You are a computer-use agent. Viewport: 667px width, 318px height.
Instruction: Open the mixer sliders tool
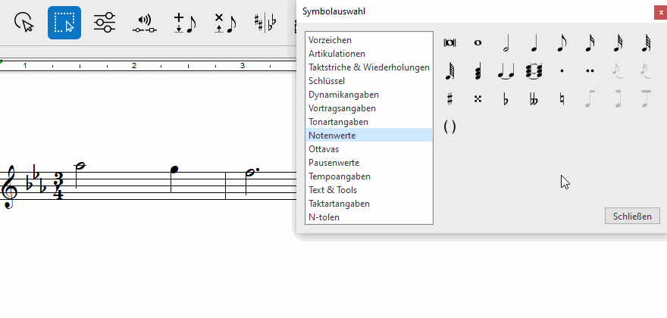point(105,22)
